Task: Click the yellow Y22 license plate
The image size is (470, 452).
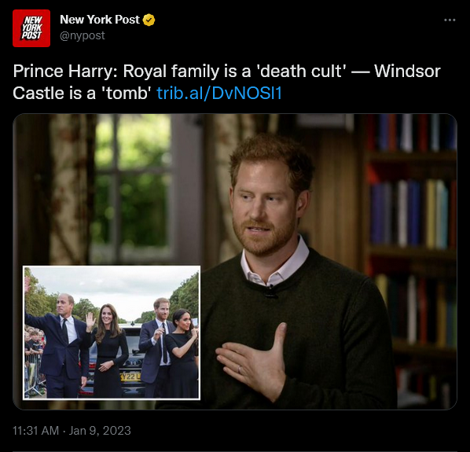Action: click(x=130, y=377)
